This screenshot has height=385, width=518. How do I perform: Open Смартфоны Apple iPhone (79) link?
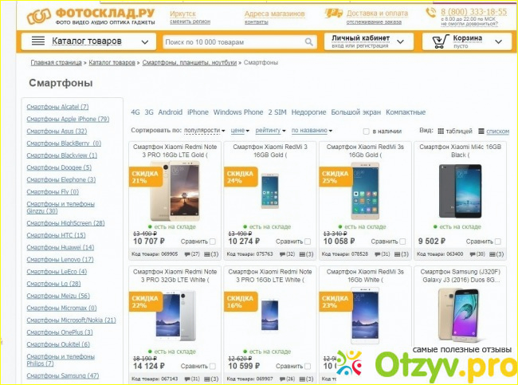[x=68, y=119]
